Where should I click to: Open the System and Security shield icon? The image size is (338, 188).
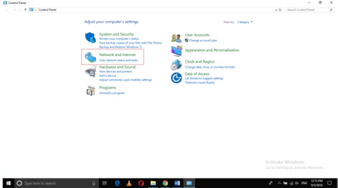(x=91, y=37)
